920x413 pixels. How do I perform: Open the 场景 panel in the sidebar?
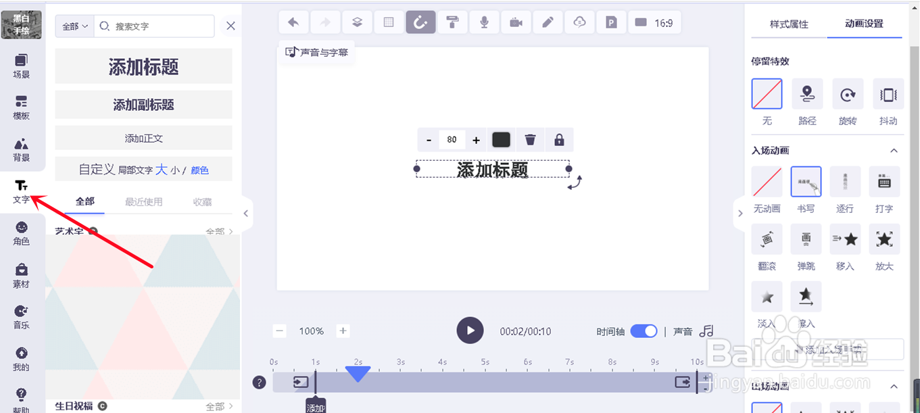21,64
